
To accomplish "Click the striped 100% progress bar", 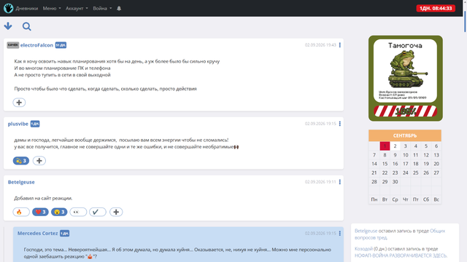I will 406,111.
